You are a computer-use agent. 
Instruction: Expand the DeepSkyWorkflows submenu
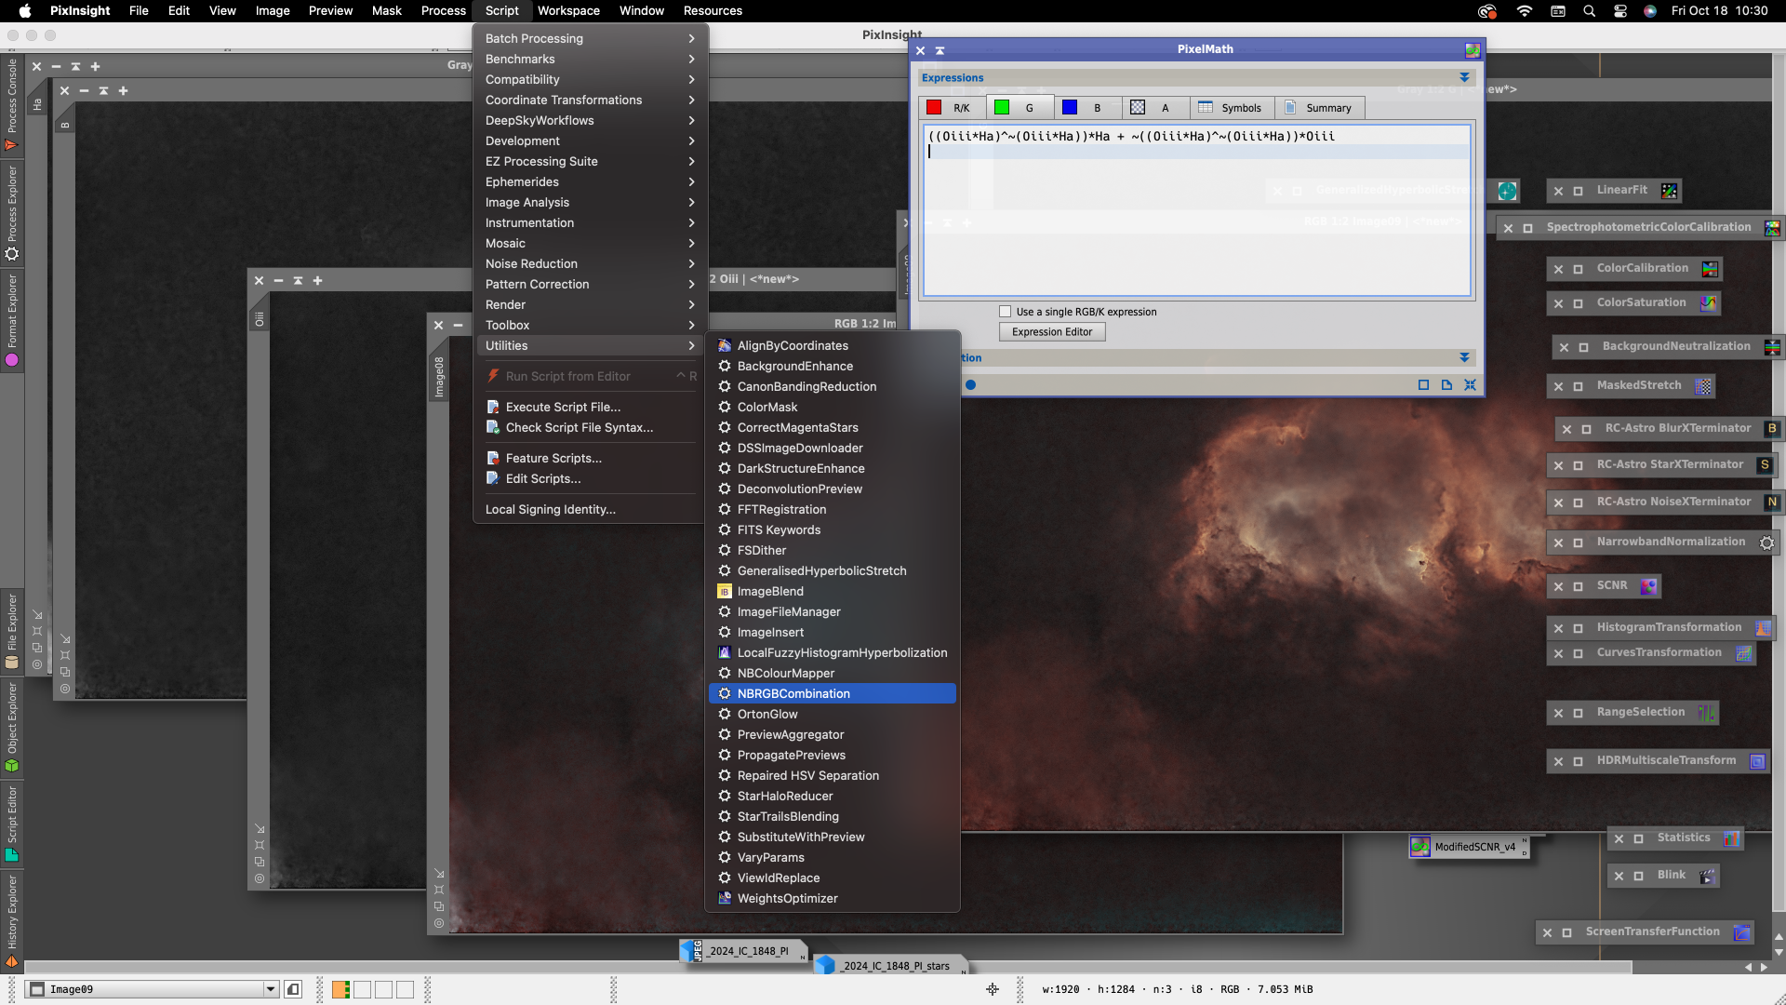591,120
